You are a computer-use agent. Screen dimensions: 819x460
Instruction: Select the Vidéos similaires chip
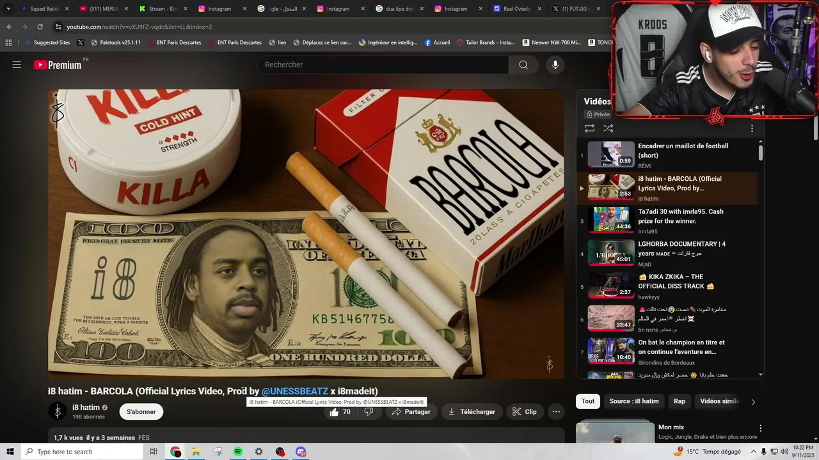(719, 401)
